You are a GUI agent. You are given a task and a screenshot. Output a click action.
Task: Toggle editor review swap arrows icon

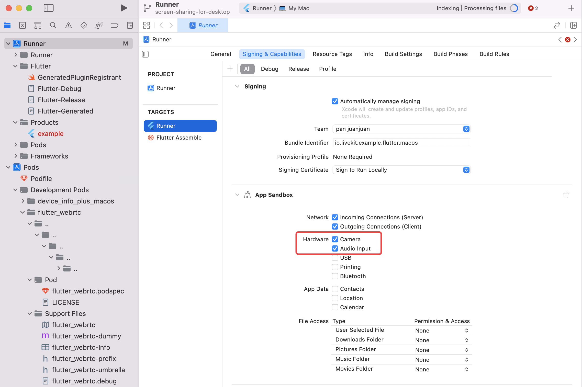(557, 25)
